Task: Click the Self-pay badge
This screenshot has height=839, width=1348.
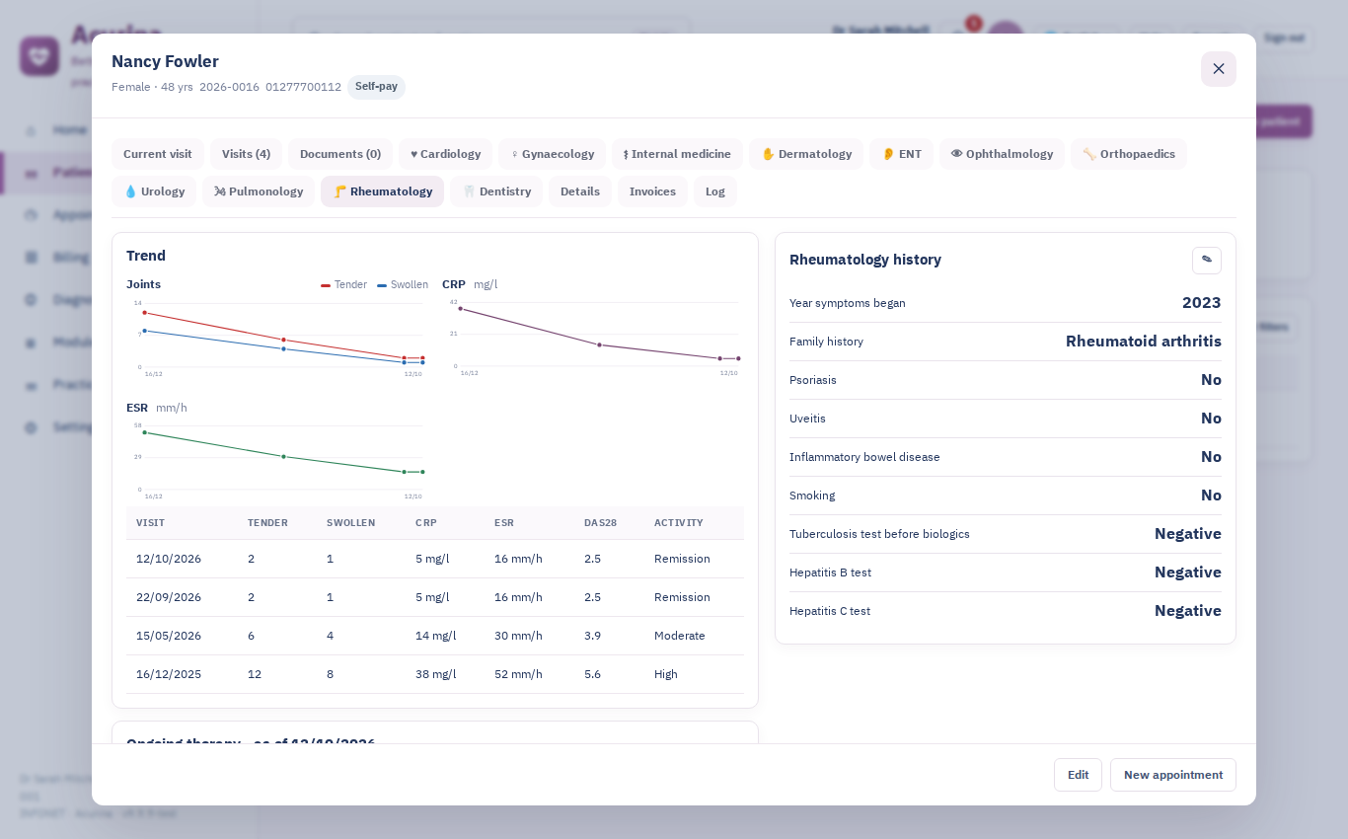Action: point(376,87)
